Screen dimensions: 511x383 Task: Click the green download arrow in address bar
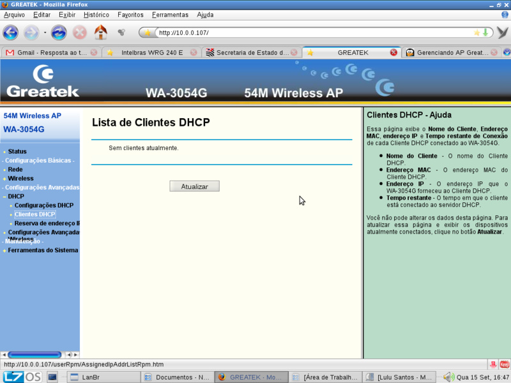(x=485, y=33)
